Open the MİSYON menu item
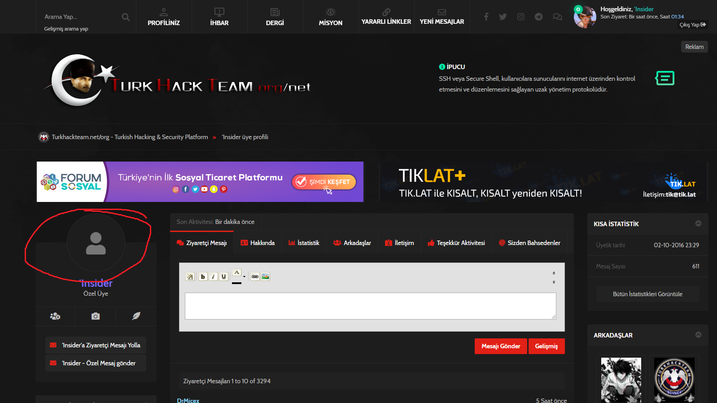 [x=331, y=17]
